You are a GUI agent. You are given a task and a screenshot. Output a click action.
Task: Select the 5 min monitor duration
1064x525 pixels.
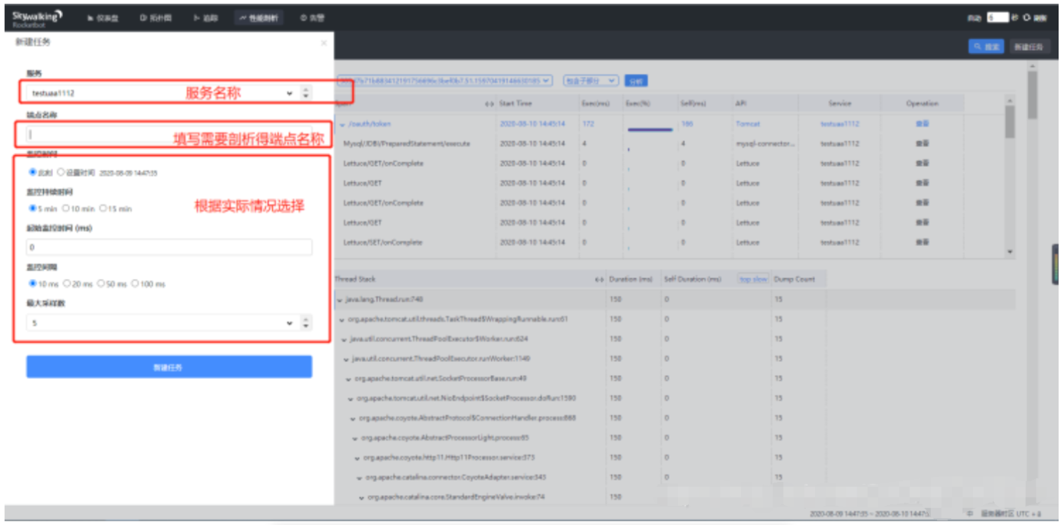coord(32,208)
